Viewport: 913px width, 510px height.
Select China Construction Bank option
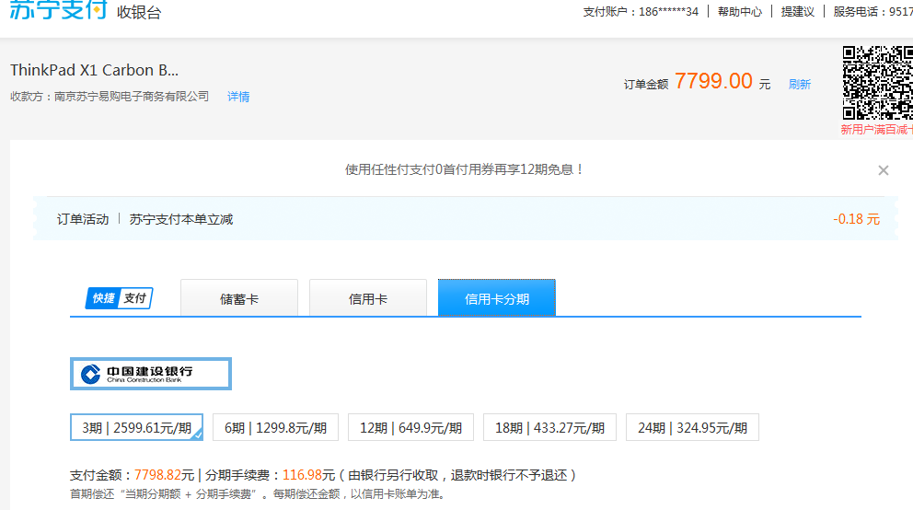[151, 374]
